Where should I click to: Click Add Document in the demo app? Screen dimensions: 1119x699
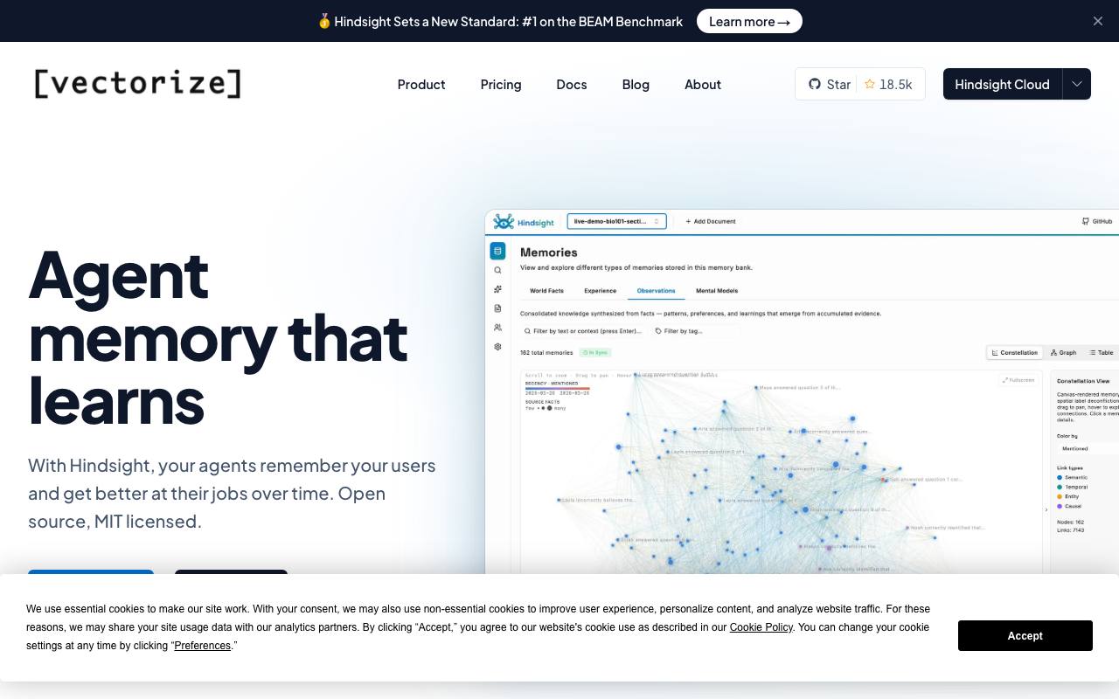pos(711,221)
